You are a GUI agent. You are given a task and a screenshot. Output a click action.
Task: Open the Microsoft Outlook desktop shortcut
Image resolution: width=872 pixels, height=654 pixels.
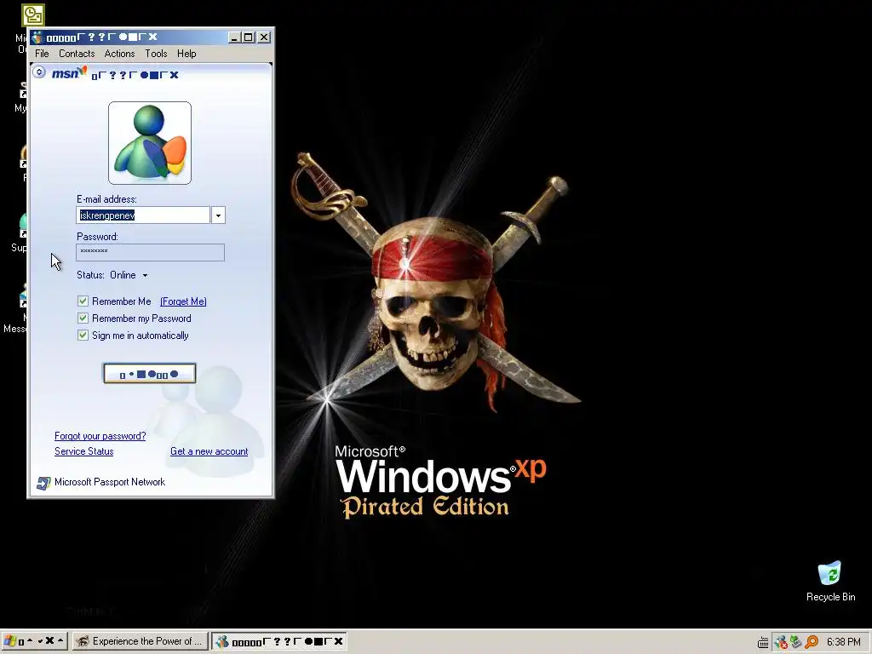point(32,15)
